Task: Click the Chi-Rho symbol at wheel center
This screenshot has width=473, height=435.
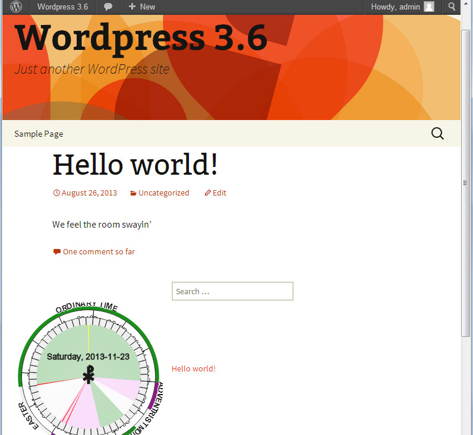Action: (x=89, y=374)
